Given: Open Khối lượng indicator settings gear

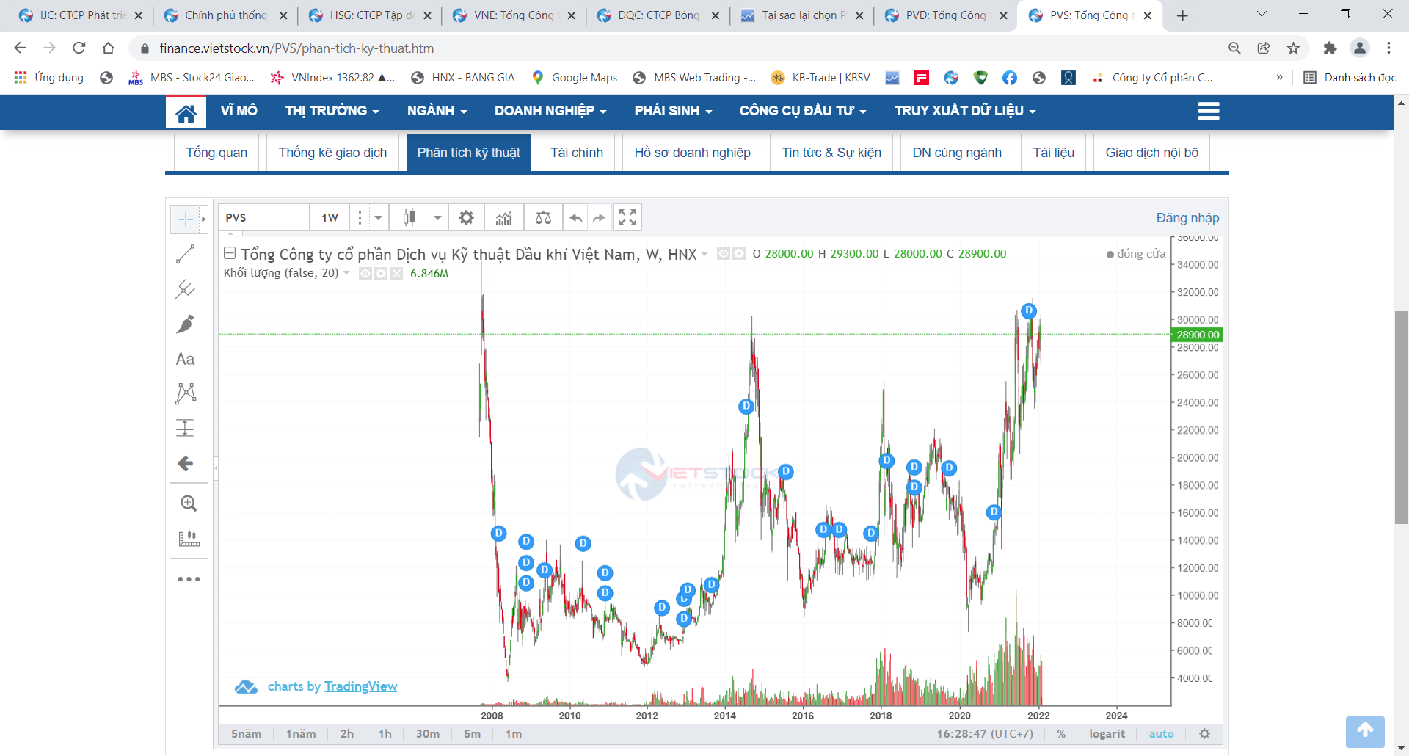Looking at the screenshot, I should point(381,274).
